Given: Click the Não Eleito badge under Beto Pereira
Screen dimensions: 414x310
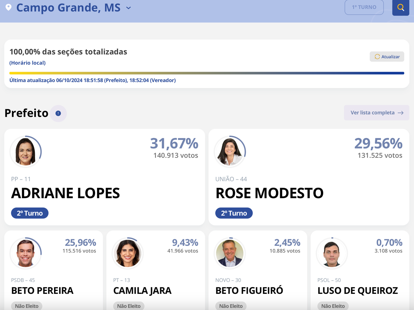Looking at the screenshot, I should click(x=27, y=306).
